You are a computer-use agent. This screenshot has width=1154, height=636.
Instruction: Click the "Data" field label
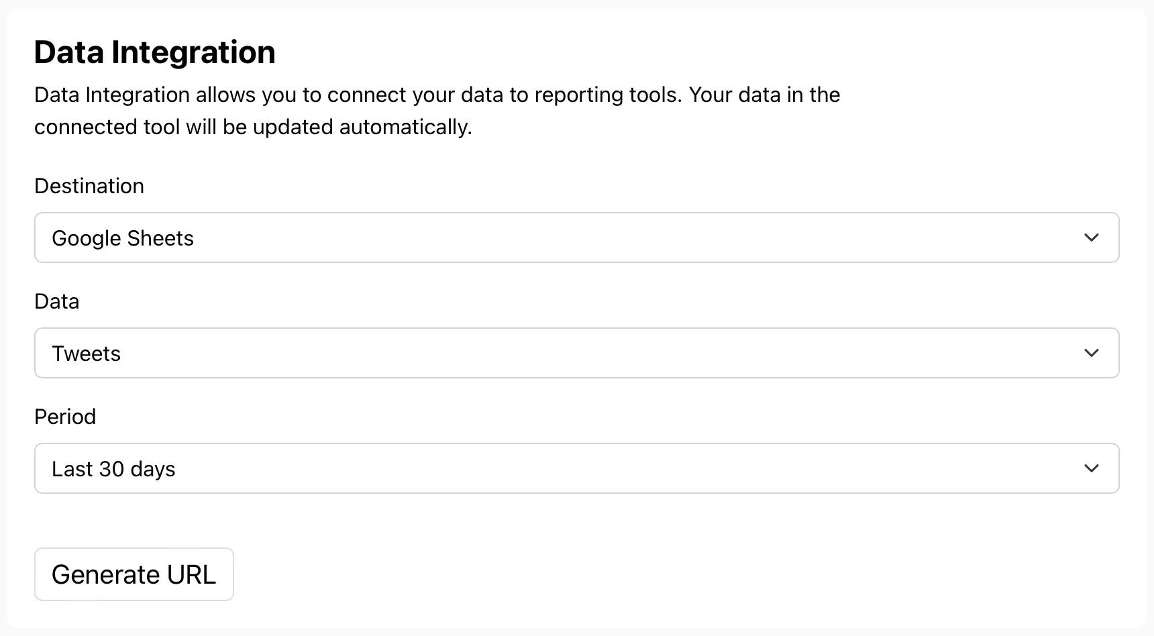tap(57, 301)
